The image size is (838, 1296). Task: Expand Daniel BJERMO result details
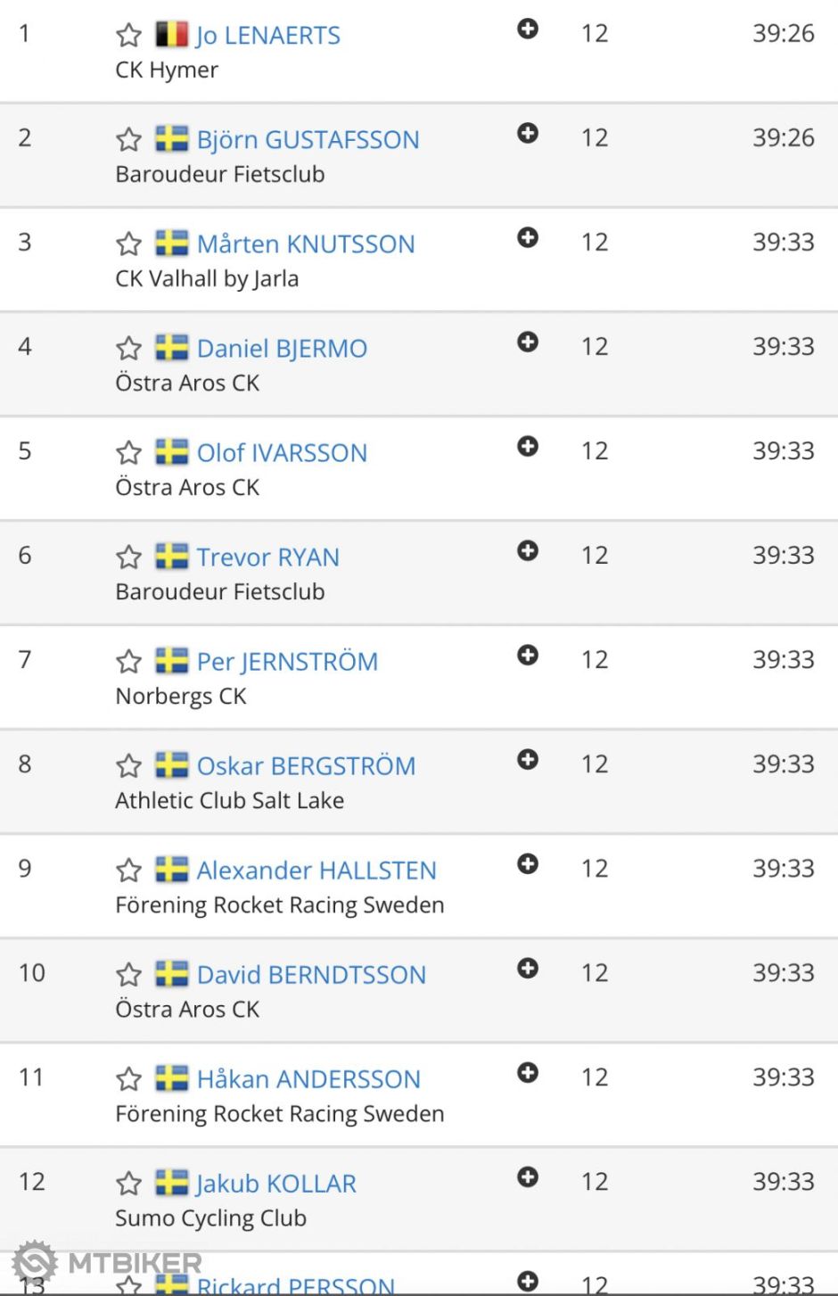click(528, 343)
